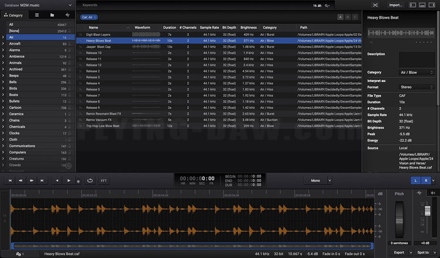Open the FFT spectrum view
The height and width of the screenshot is (258, 440).
pos(104,181)
